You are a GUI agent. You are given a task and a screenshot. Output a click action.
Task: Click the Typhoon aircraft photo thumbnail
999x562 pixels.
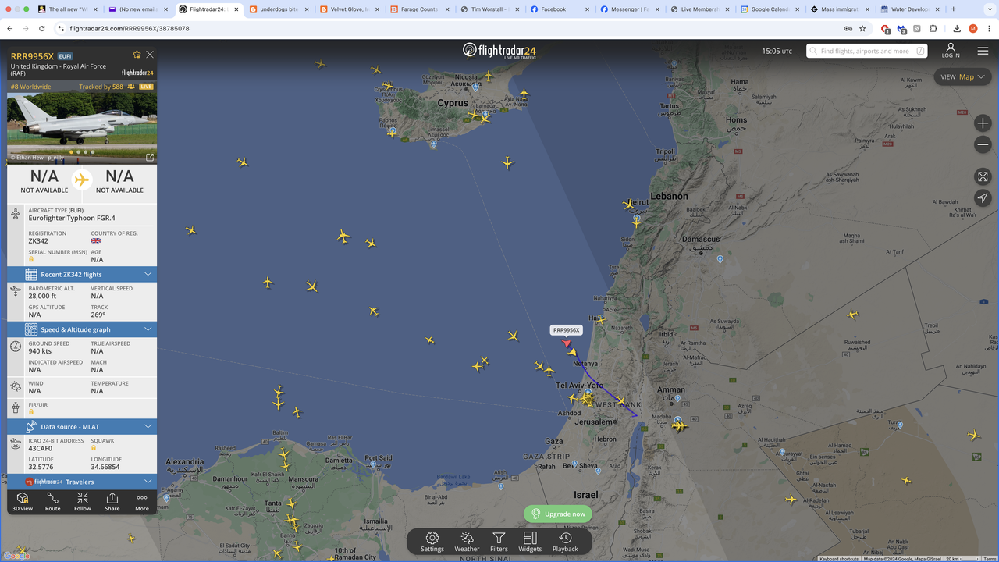[82, 128]
